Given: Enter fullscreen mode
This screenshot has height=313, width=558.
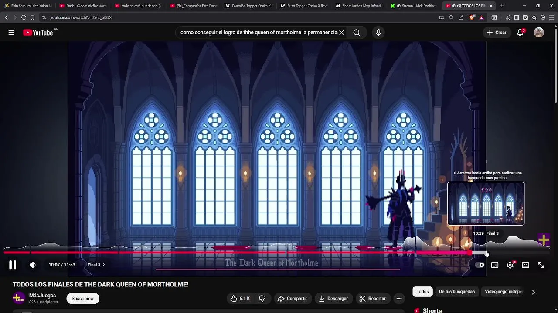Looking at the screenshot, I should tap(541, 265).
